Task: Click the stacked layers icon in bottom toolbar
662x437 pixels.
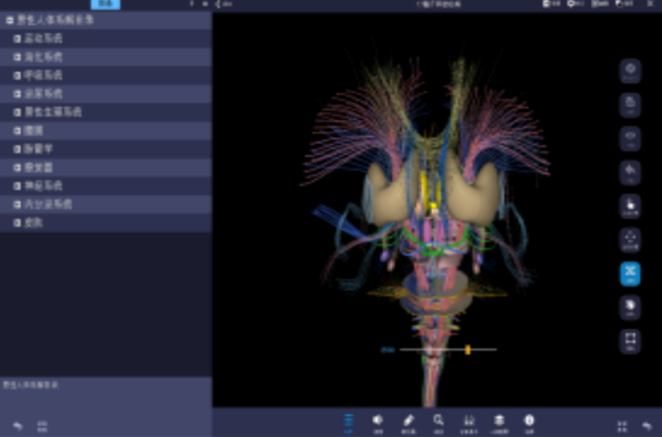Action: pos(499,420)
